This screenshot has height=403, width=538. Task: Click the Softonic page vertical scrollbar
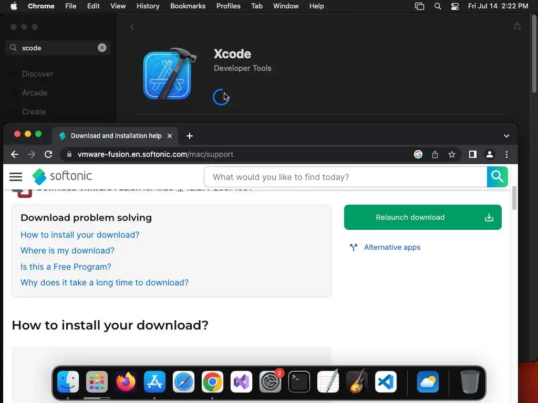tap(514, 198)
